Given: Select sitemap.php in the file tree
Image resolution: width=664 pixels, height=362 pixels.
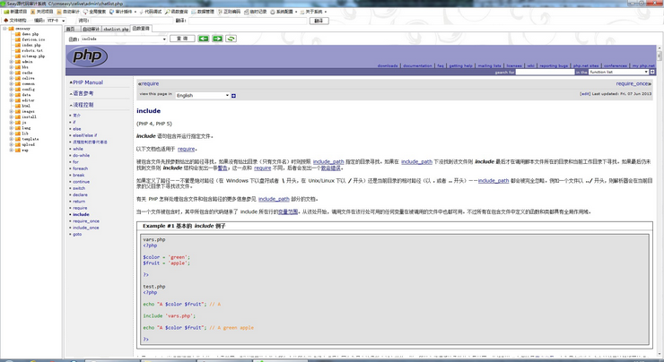Looking at the screenshot, I should coord(33,56).
